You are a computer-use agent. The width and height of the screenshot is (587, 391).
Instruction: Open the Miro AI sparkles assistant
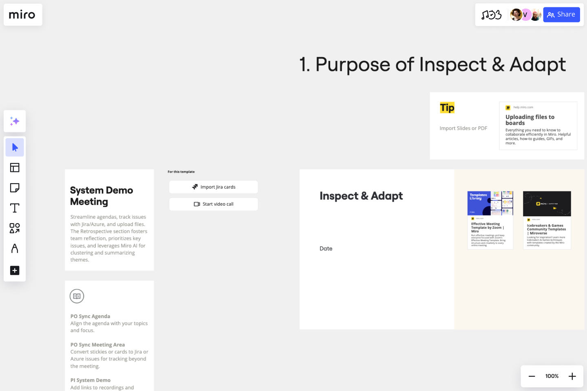(15, 121)
